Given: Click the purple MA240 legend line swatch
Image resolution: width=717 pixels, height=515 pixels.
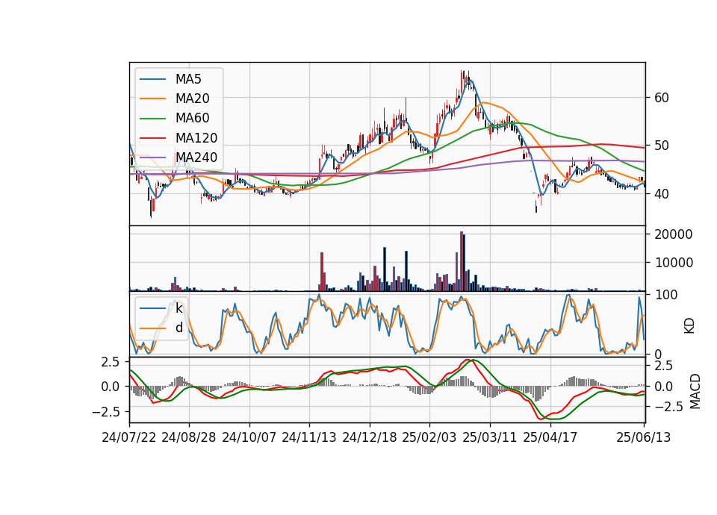Looking at the screenshot, I should coord(152,157).
